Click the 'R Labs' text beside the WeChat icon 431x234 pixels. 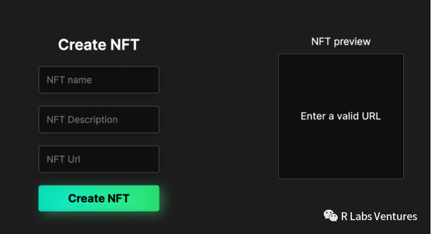pyautogui.click(x=356, y=216)
